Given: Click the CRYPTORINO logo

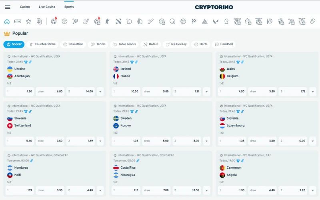Looking at the screenshot, I should point(214,7).
